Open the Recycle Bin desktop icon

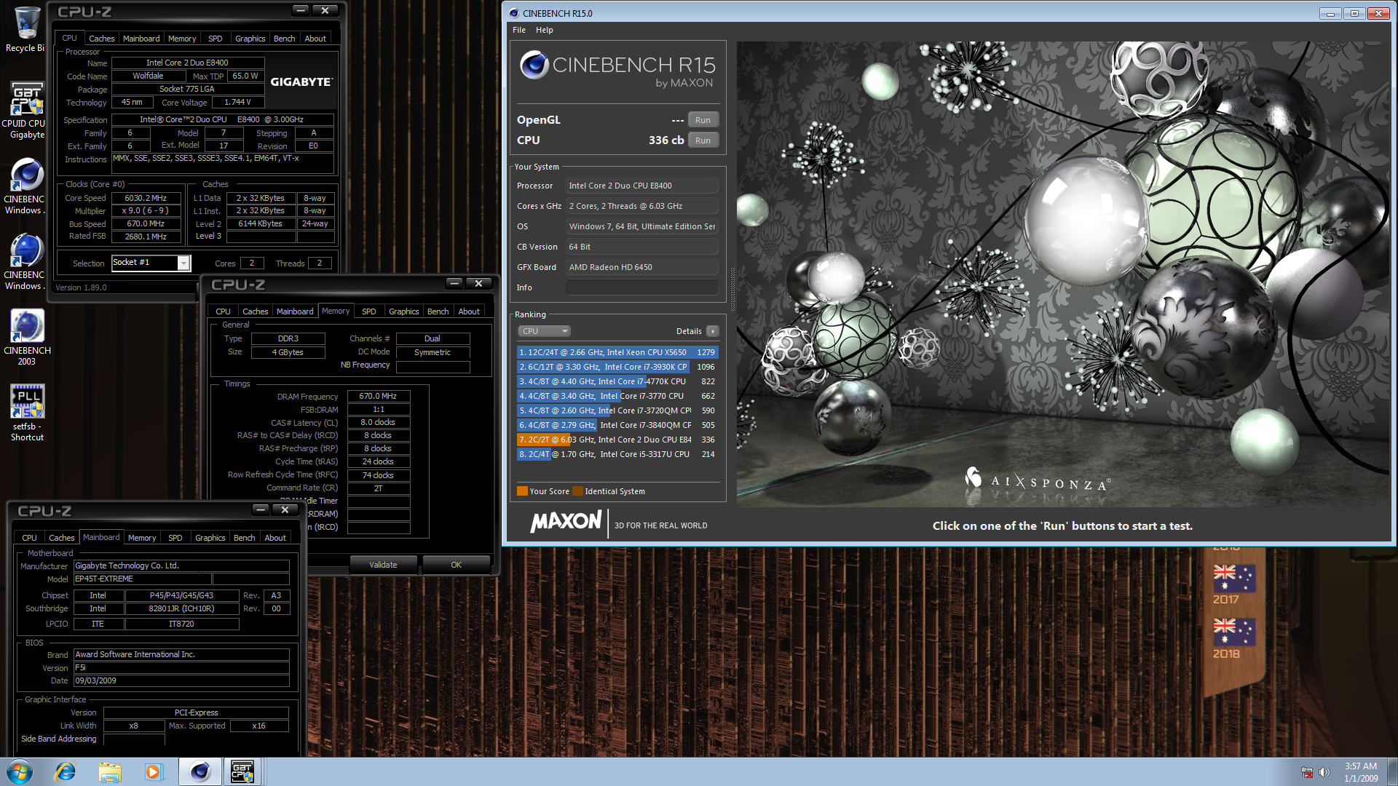26,29
